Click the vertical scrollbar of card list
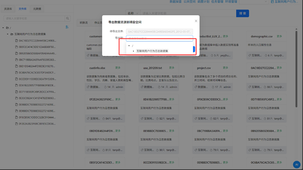303x170 pixels. tap(296, 69)
